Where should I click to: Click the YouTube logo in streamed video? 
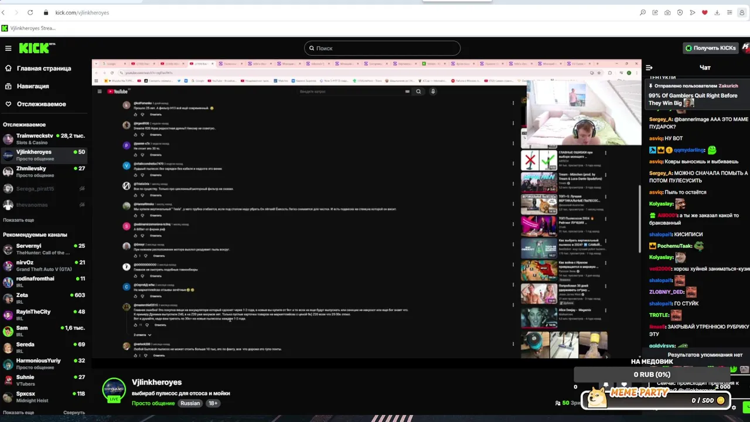coord(117,91)
